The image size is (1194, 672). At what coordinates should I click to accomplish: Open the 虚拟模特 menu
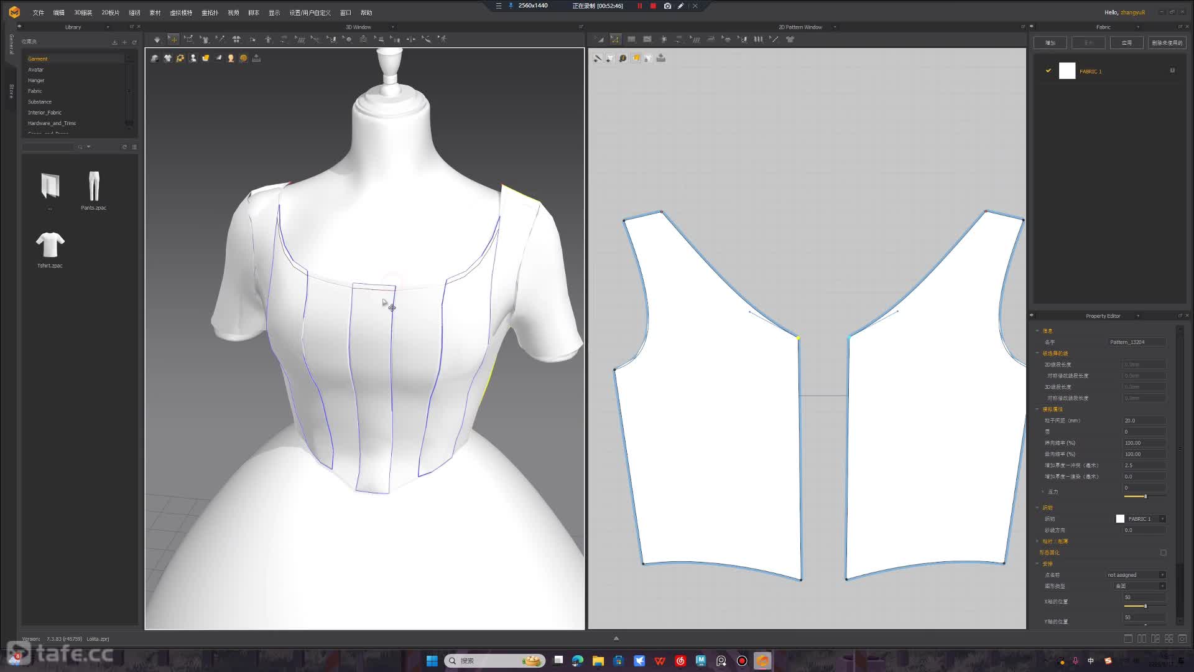[x=182, y=12]
